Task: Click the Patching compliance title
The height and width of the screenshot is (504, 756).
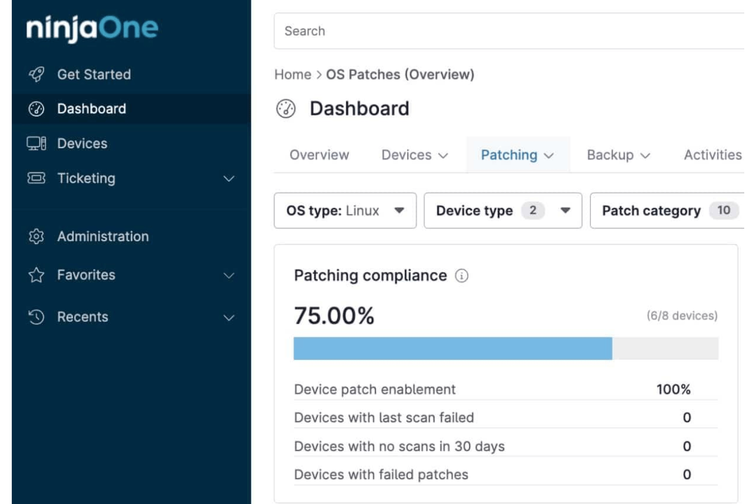Action: [x=370, y=276]
